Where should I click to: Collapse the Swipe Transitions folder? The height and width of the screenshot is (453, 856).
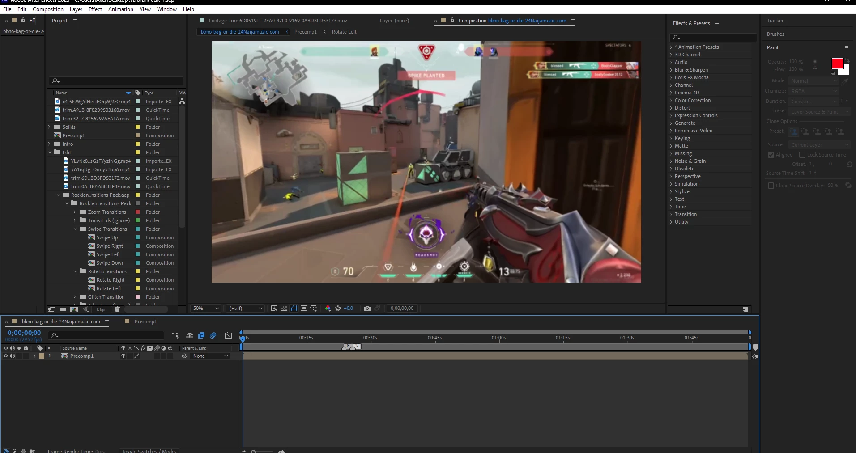75,229
